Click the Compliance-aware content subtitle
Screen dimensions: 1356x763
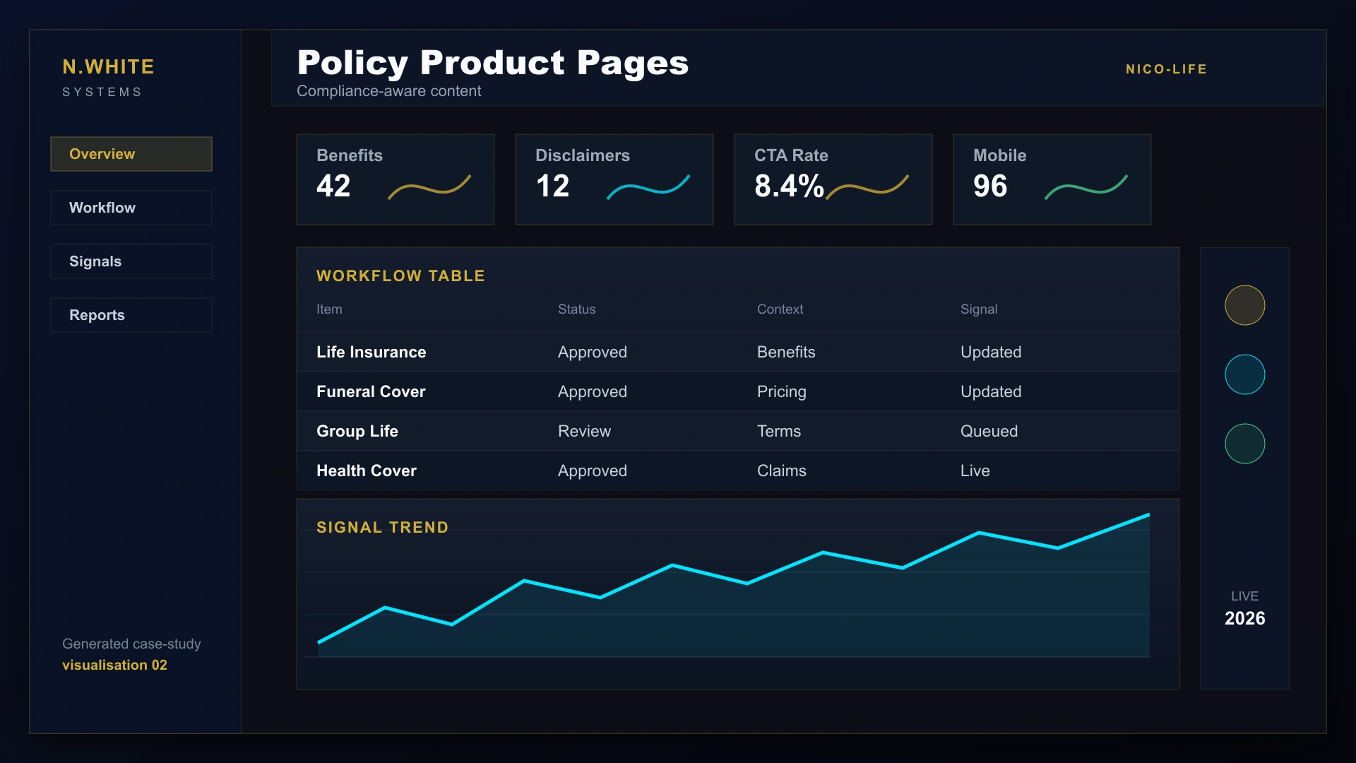(x=389, y=91)
